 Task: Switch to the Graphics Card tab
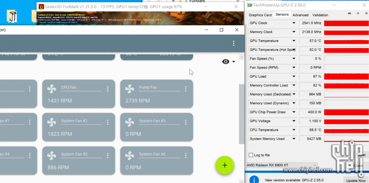pos(260,15)
